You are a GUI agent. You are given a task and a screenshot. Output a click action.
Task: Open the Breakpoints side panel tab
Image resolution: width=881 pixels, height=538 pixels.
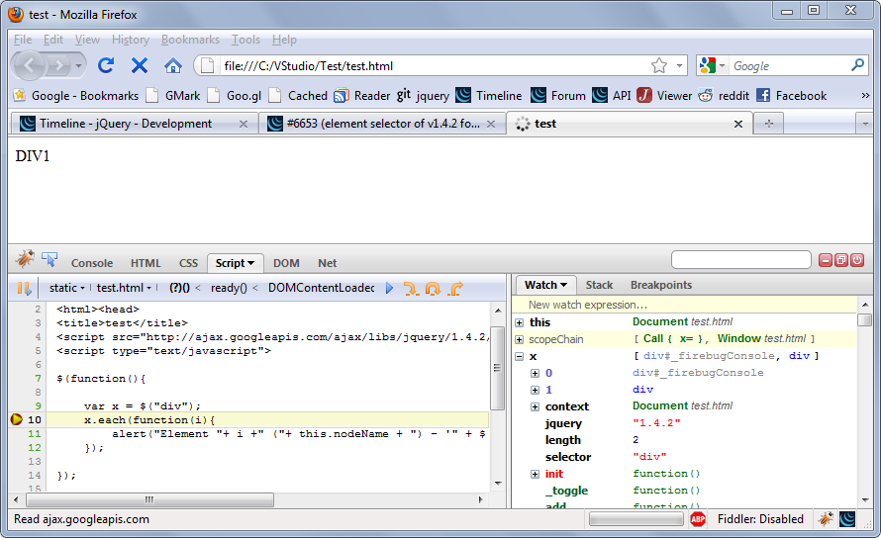pos(661,285)
